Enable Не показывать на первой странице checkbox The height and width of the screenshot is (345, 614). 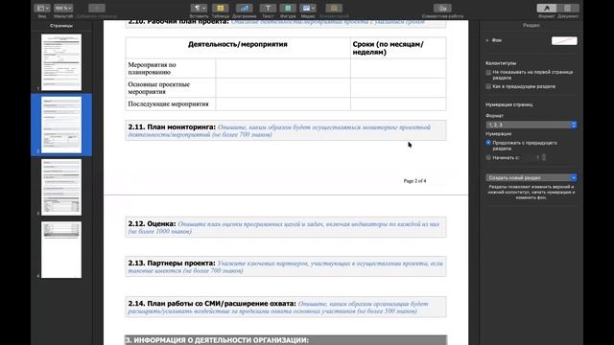(x=488, y=73)
